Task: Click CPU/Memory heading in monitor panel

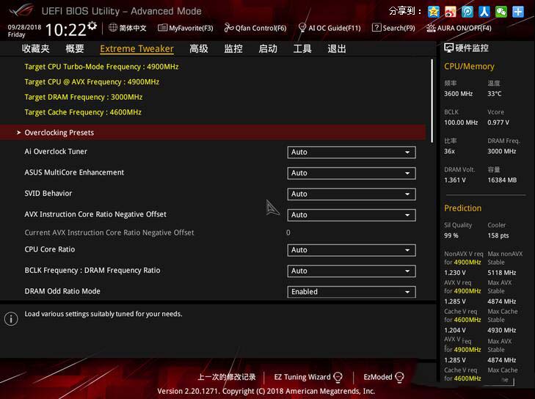Action: [469, 67]
